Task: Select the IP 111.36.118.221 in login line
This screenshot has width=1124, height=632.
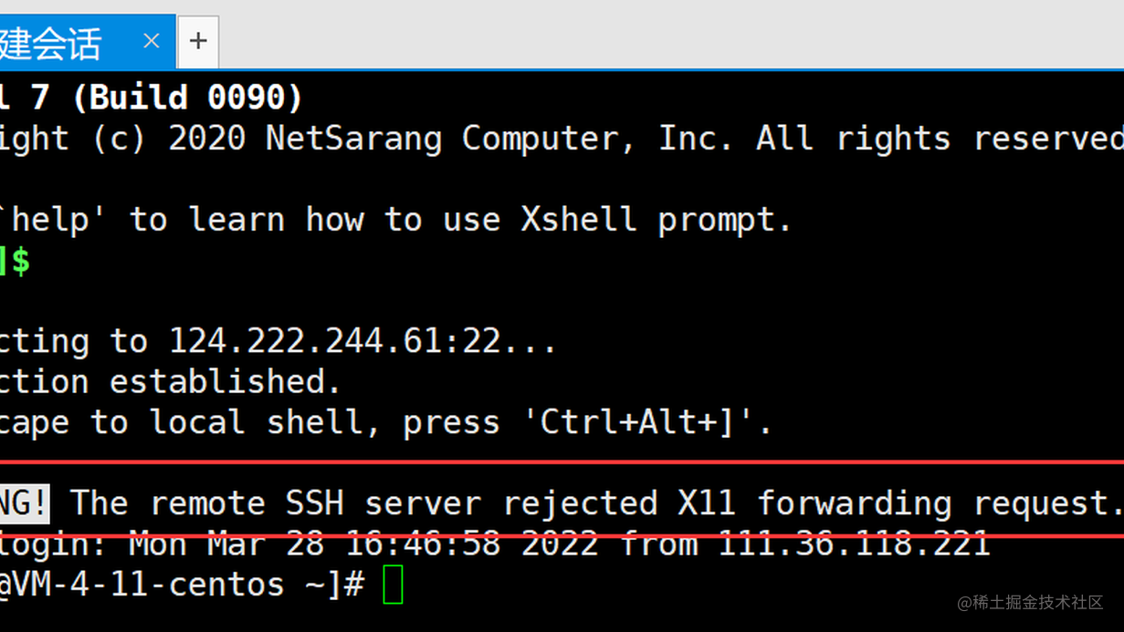Action: pyautogui.click(x=858, y=543)
